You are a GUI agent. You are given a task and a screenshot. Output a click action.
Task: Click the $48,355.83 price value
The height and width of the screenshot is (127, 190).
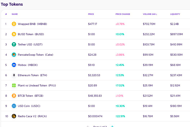(95, 96)
